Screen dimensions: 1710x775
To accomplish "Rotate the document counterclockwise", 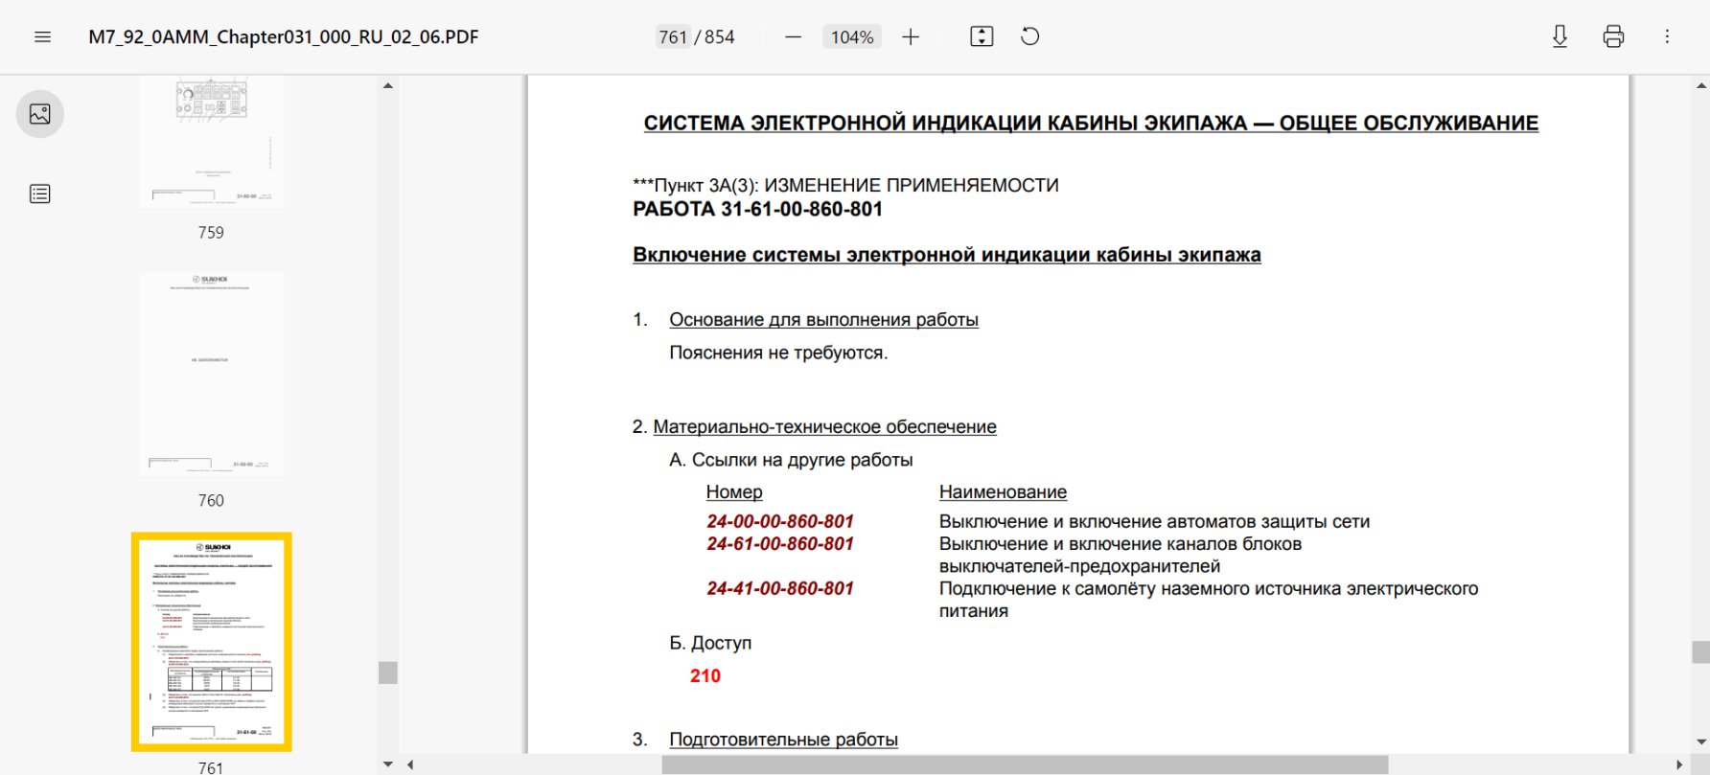I will pyautogui.click(x=1030, y=37).
